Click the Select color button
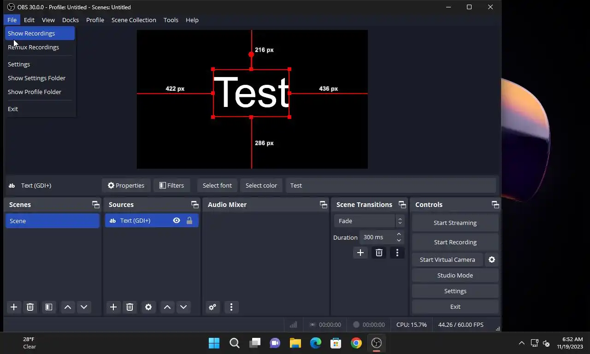590x354 pixels. coord(261,185)
